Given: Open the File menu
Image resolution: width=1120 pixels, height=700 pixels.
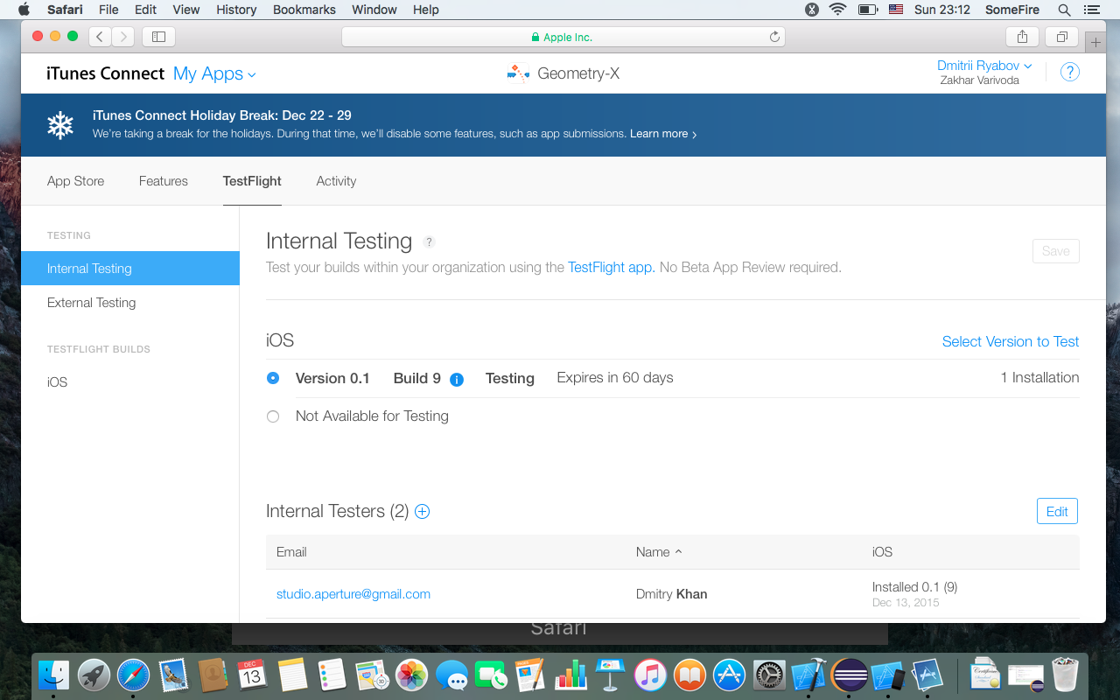Looking at the screenshot, I should [x=108, y=10].
